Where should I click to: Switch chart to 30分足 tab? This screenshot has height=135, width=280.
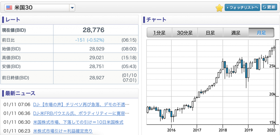click(x=185, y=32)
